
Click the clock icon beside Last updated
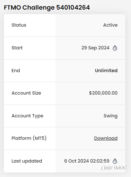point(115,161)
